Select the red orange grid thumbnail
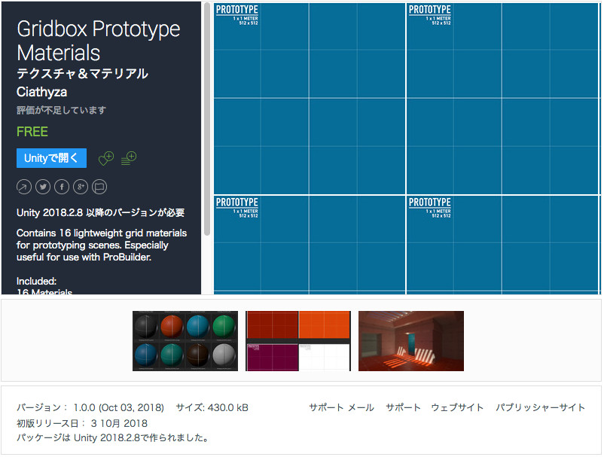This screenshot has width=604, height=457. tap(298, 341)
